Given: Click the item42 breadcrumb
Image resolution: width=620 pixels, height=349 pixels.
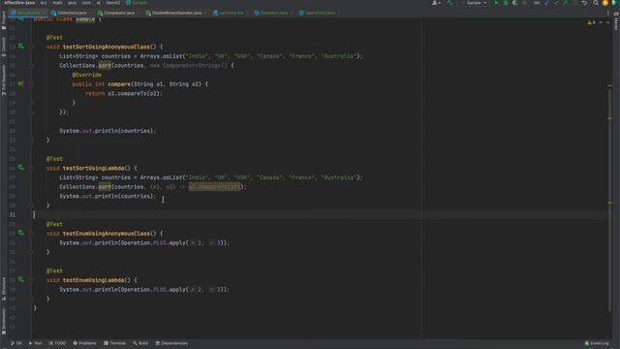Looking at the screenshot, I should click(113, 3).
